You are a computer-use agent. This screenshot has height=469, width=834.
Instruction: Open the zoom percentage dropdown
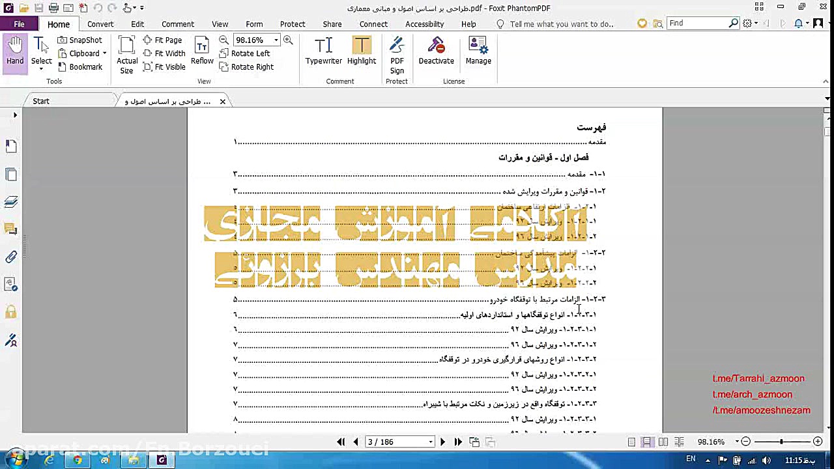coord(276,40)
